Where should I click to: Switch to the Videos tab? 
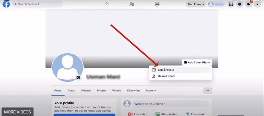[x=117, y=90]
